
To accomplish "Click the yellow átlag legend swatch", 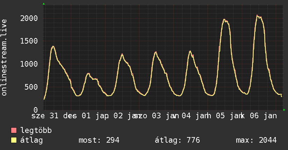I will (x=14, y=140).
